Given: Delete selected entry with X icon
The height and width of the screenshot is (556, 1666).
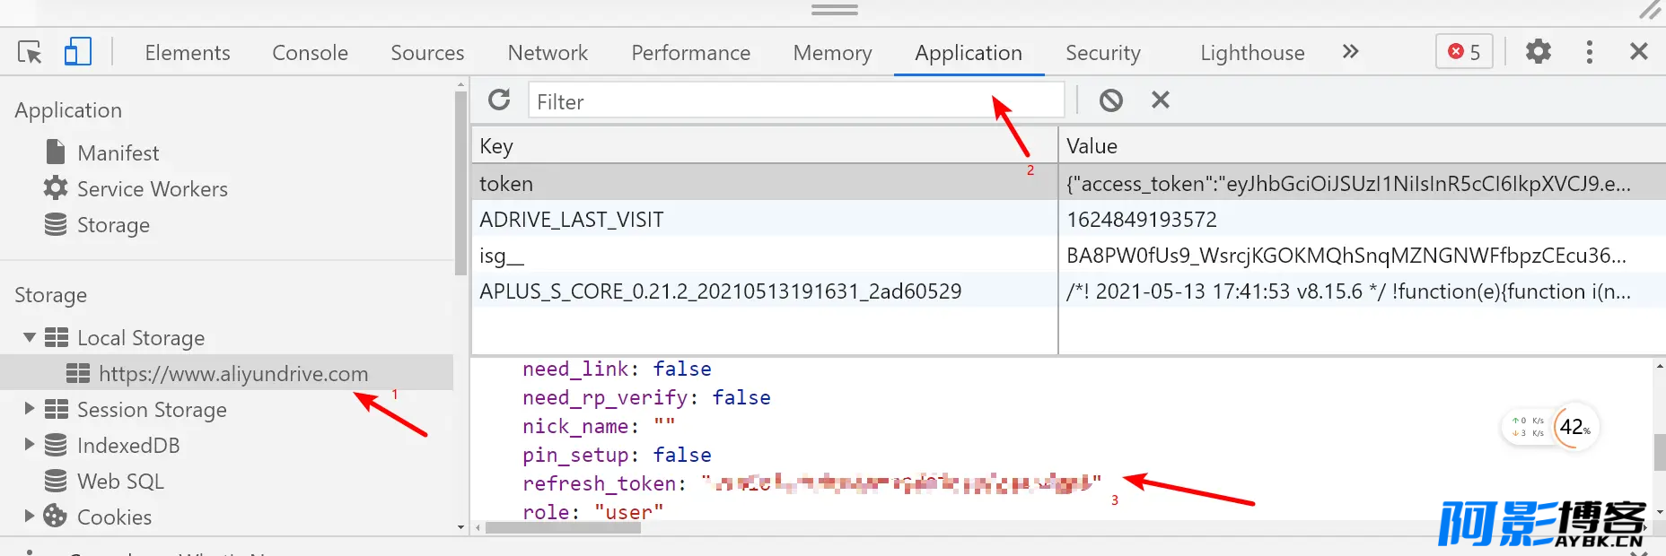Looking at the screenshot, I should 1160,100.
